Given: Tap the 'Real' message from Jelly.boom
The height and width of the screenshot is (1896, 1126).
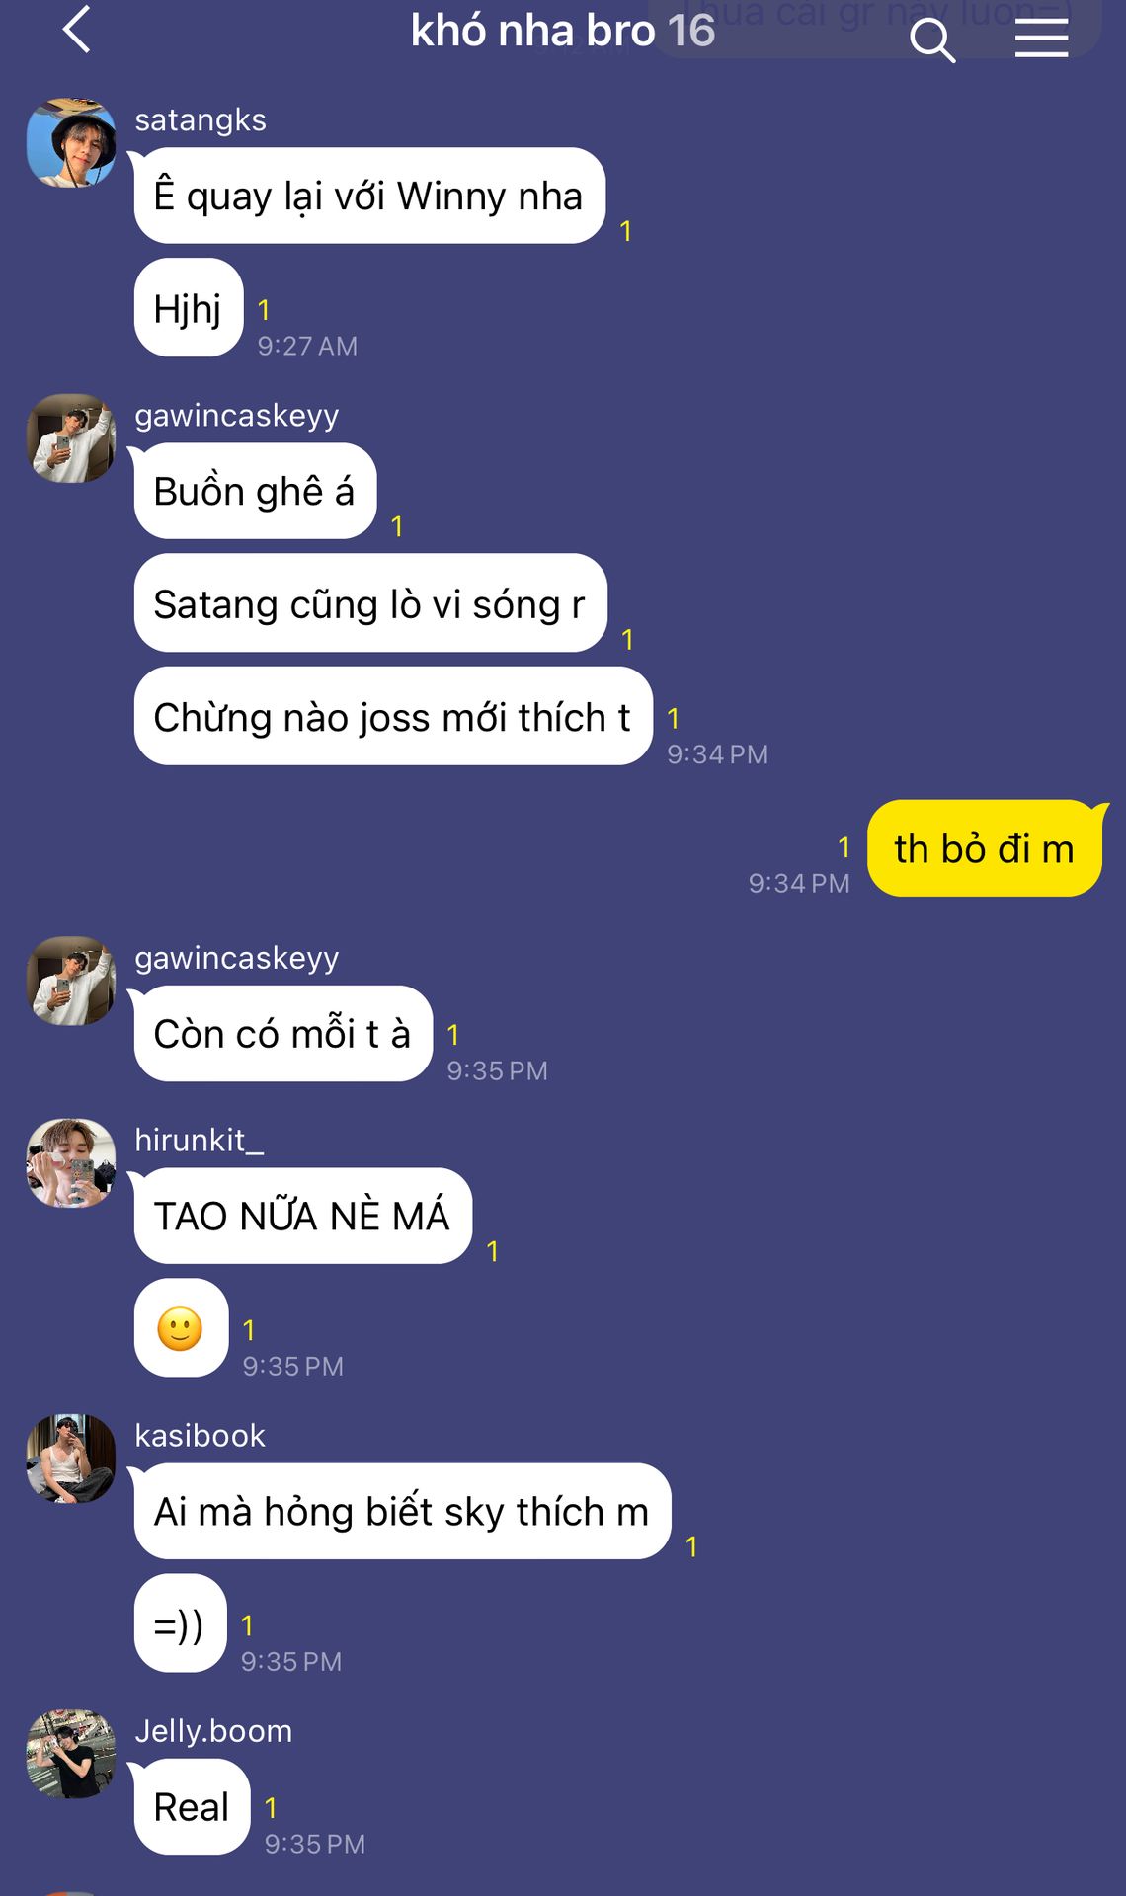Looking at the screenshot, I should tap(192, 1806).
